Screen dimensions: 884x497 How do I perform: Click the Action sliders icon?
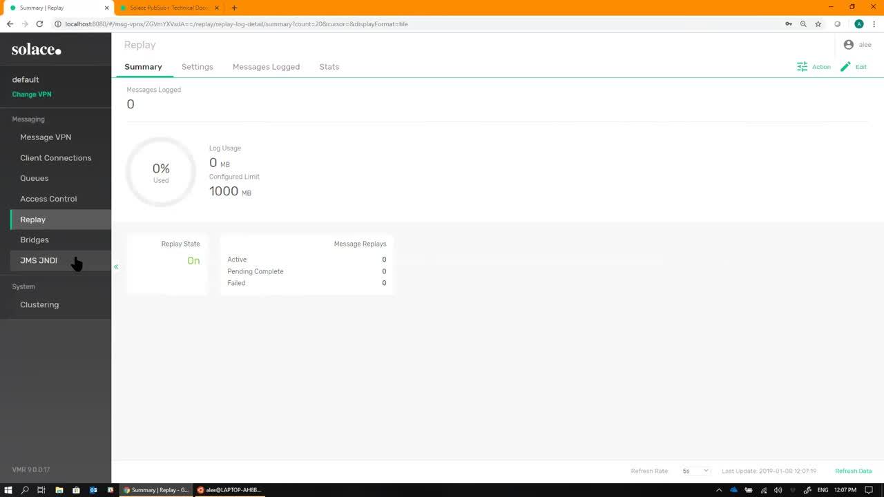tap(802, 67)
